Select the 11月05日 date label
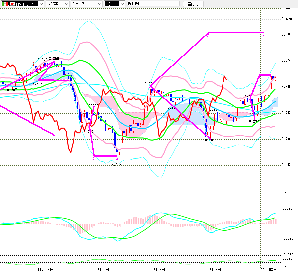The height and width of the screenshot is (273, 298). pos(101,269)
